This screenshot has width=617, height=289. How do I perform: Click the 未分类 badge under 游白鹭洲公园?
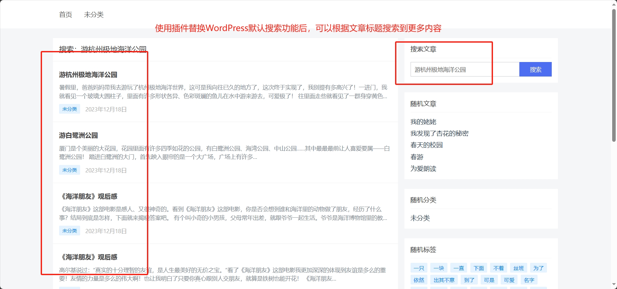(69, 170)
